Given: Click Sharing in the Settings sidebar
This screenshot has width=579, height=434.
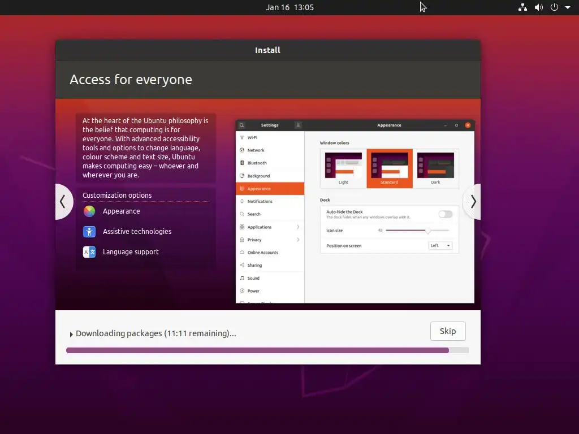Looking at the screenshot, I should pos(270,265).
